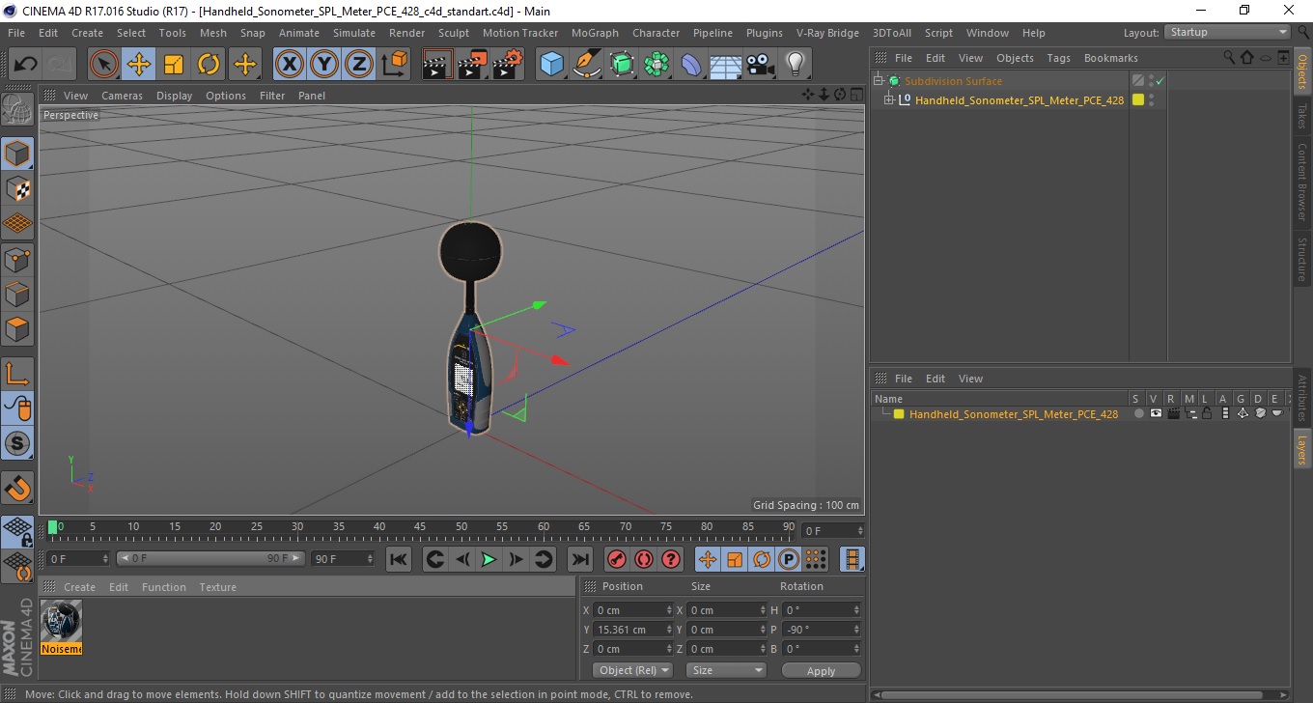Go to end of animation
Screen dimensions: 1313x703
point(579,559)
